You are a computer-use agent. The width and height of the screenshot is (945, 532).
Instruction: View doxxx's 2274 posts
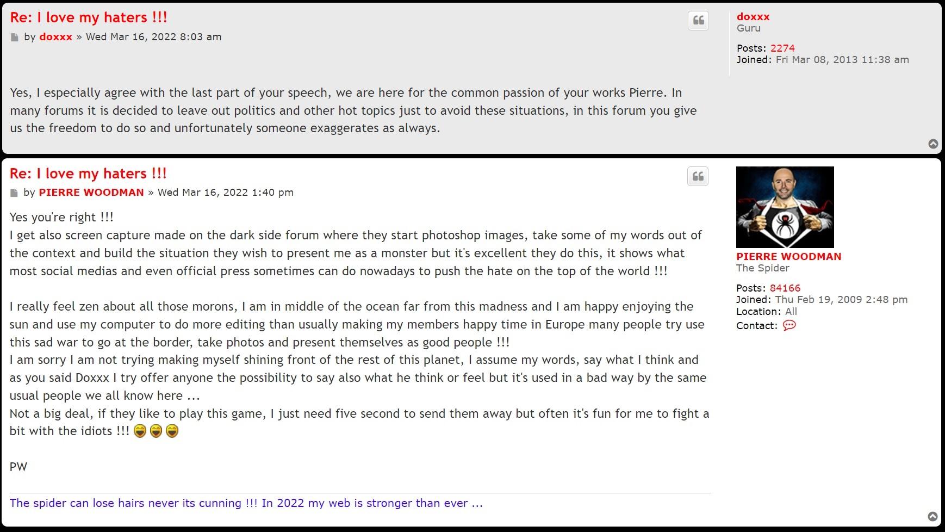point(782,48)
